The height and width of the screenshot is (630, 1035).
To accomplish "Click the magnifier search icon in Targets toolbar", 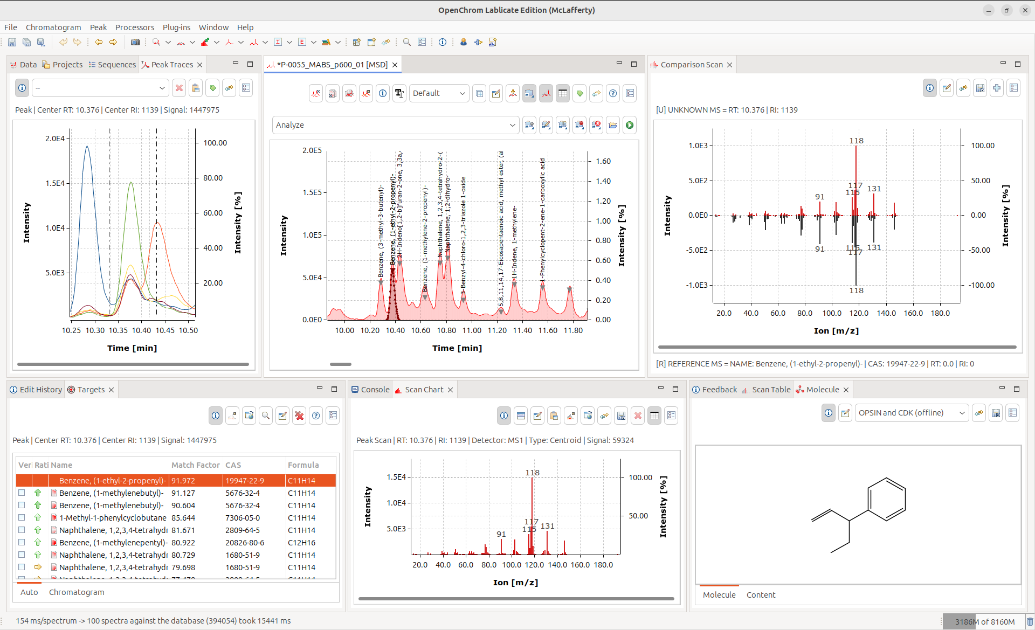I will (266, 416).
